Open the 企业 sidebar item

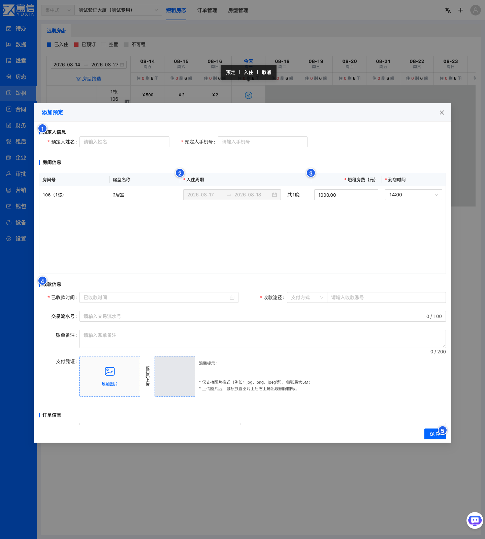(x=18, y=158)
